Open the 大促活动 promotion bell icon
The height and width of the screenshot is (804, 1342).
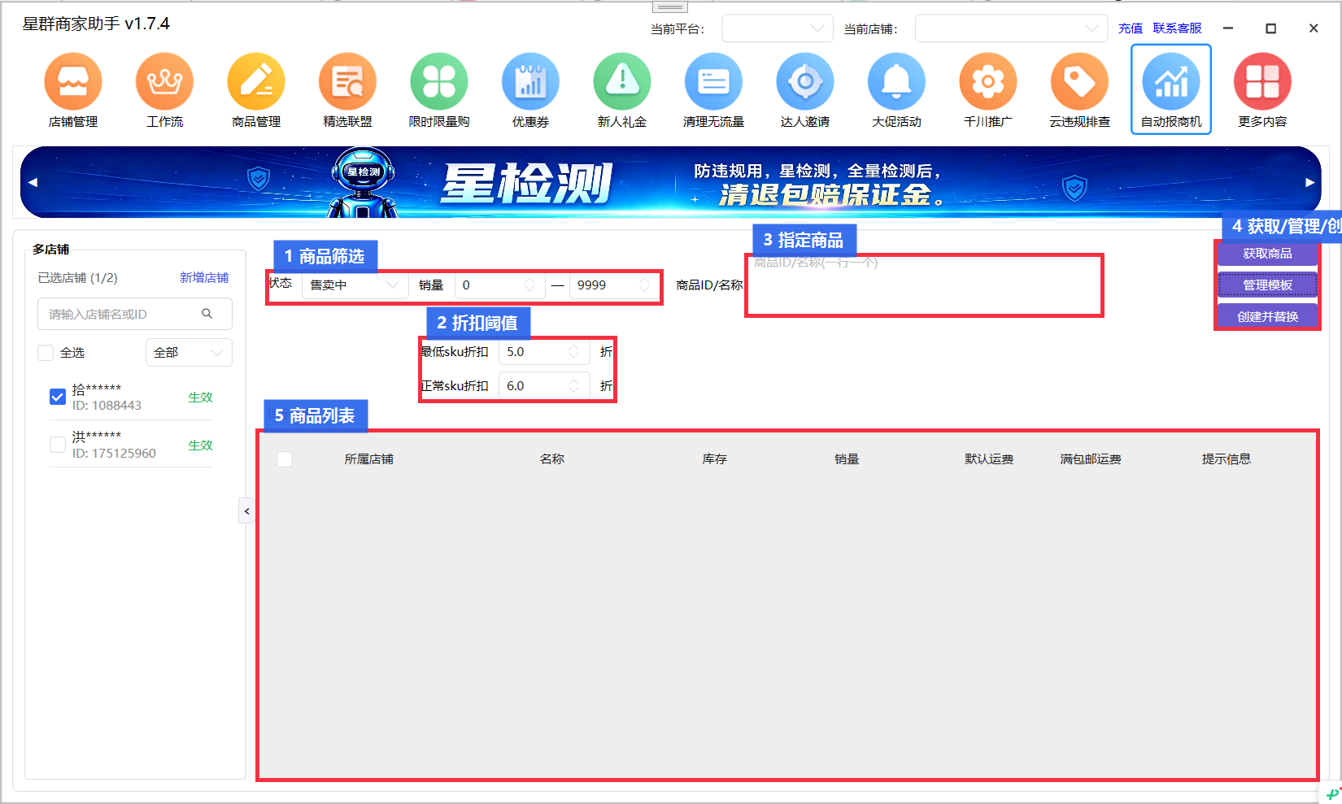pos(897,81)
